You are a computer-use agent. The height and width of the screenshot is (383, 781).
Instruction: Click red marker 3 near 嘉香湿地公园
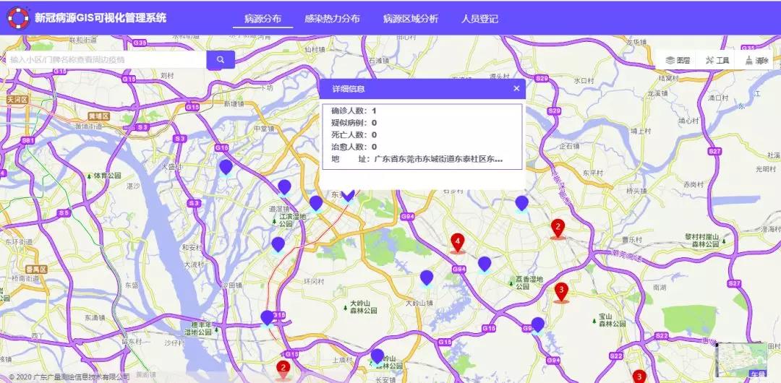pos(560,291)
